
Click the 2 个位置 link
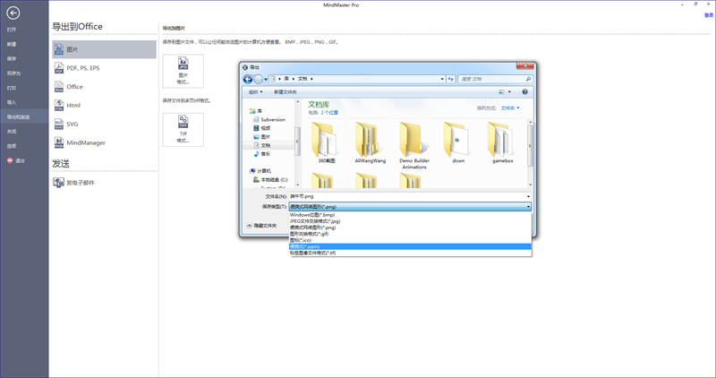[329, 113]
